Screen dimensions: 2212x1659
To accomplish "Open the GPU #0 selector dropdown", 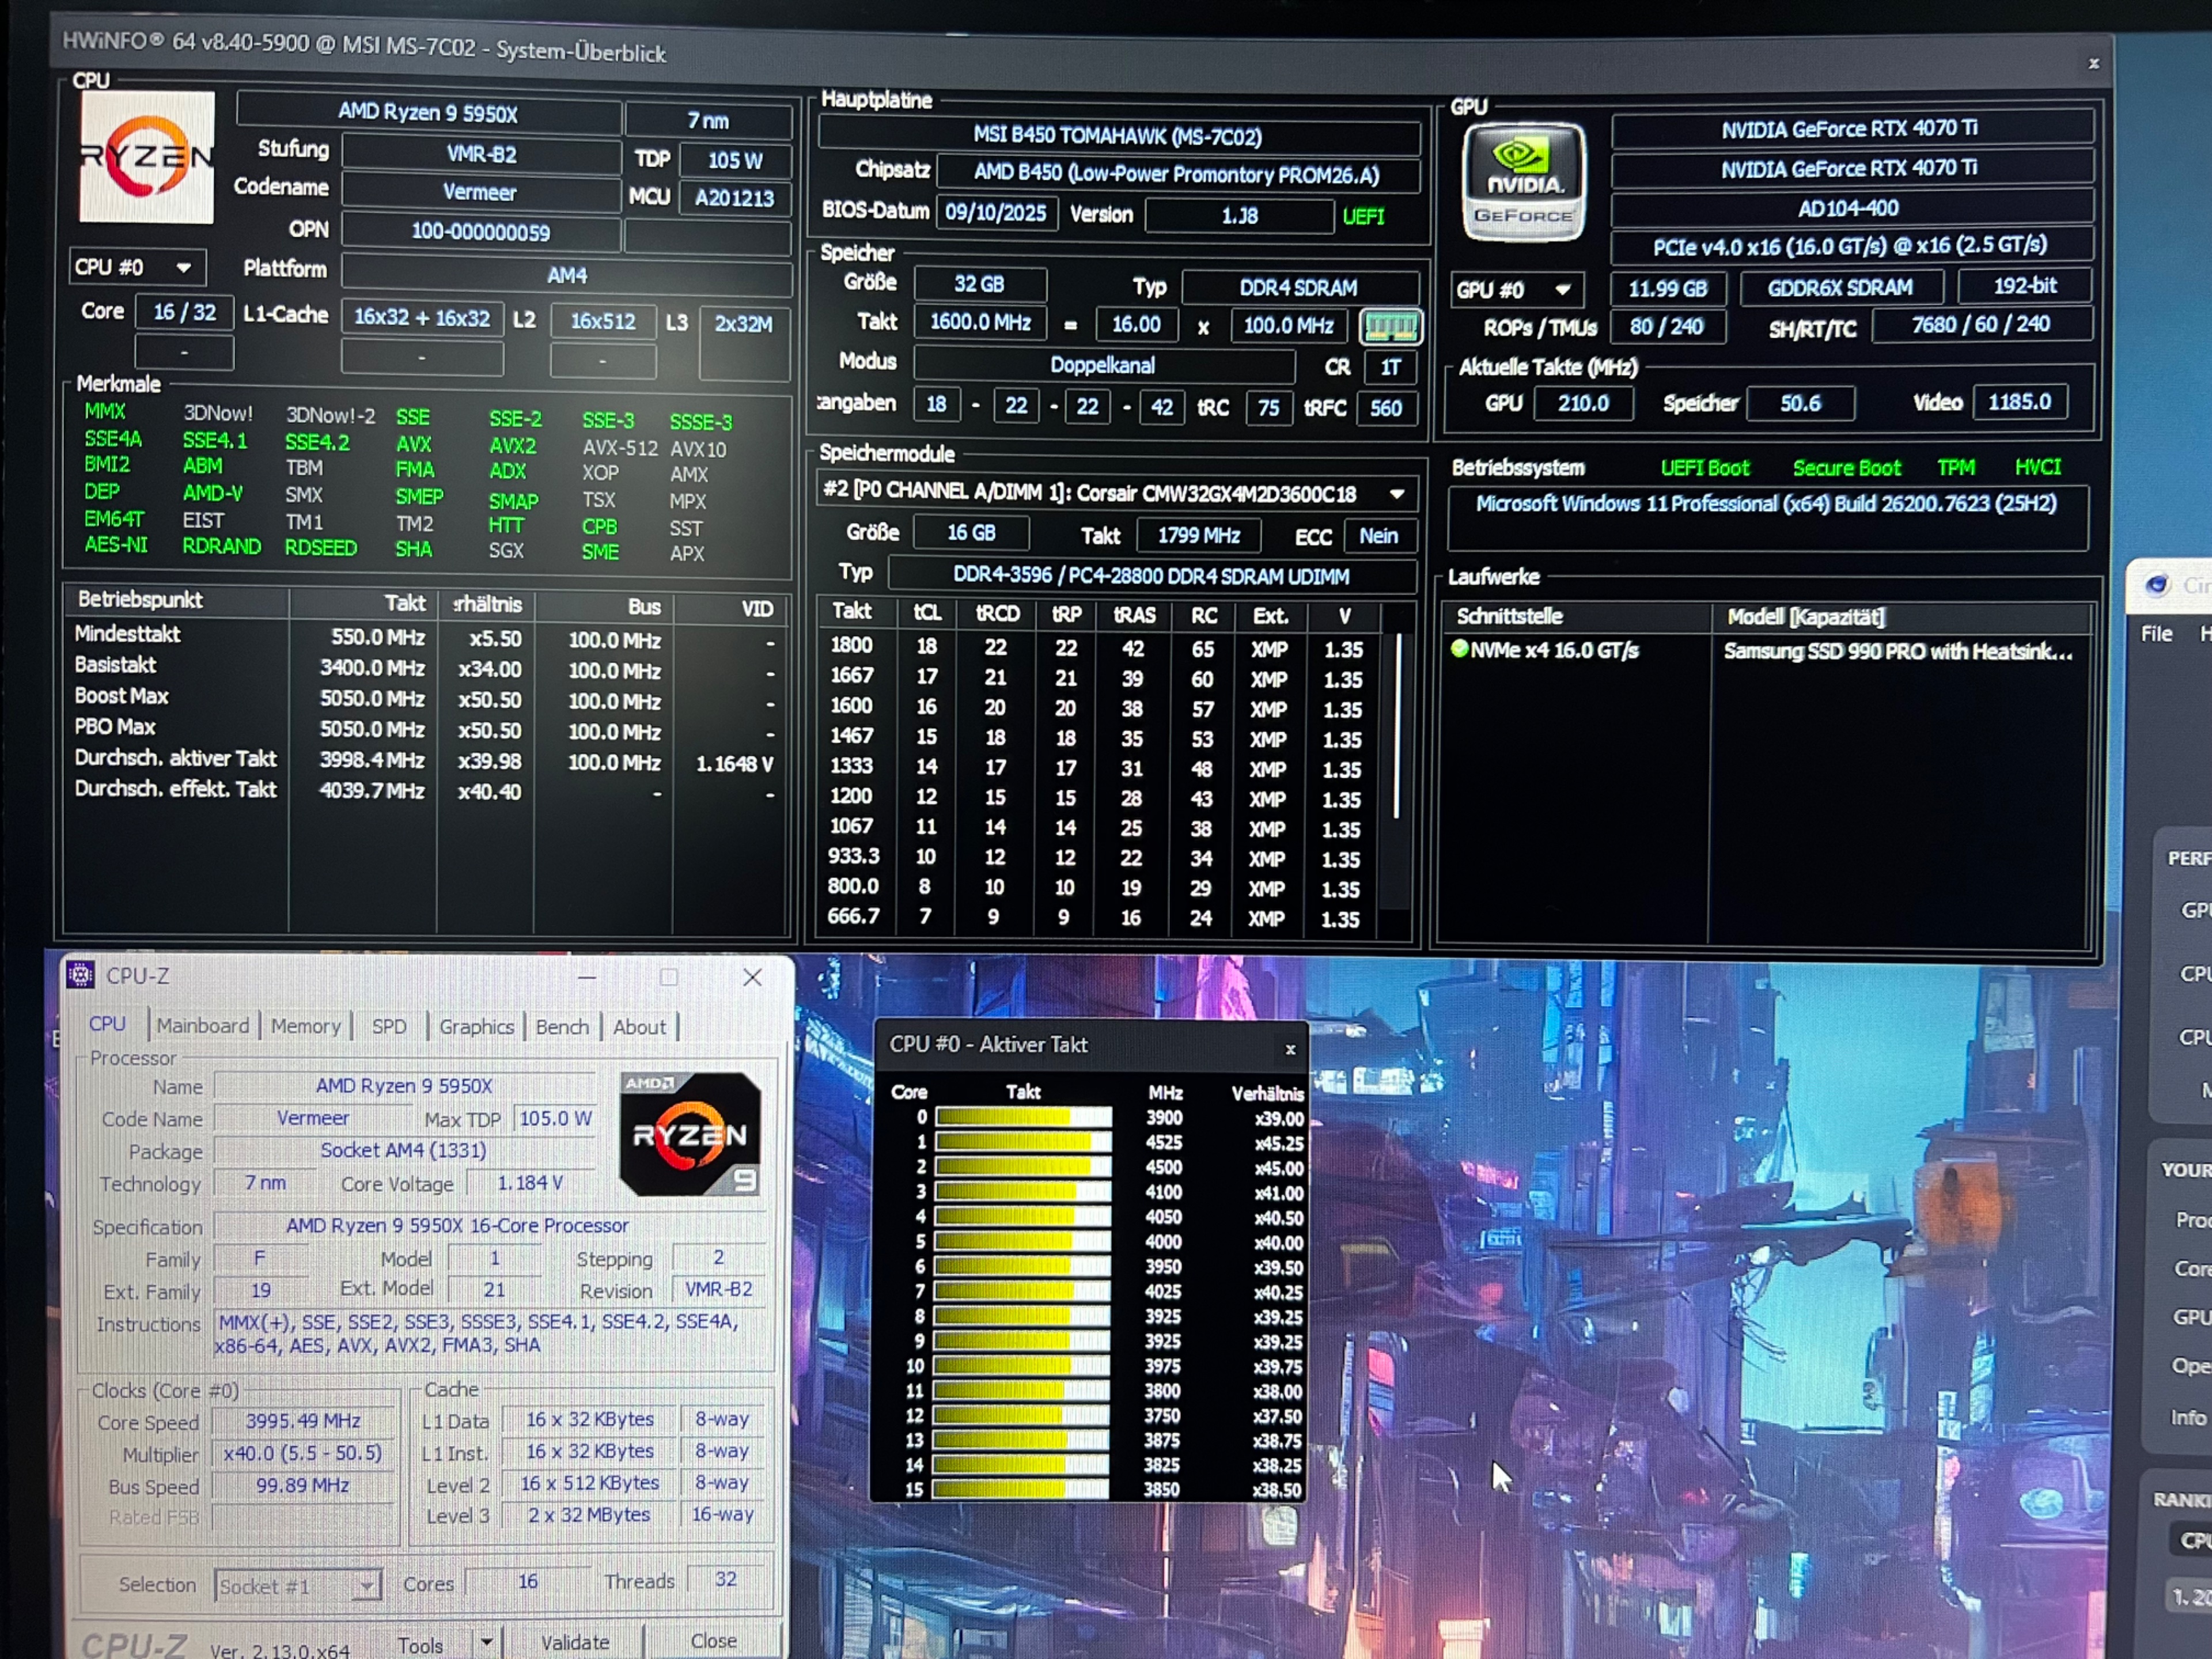I will (x=1563, y=290).
